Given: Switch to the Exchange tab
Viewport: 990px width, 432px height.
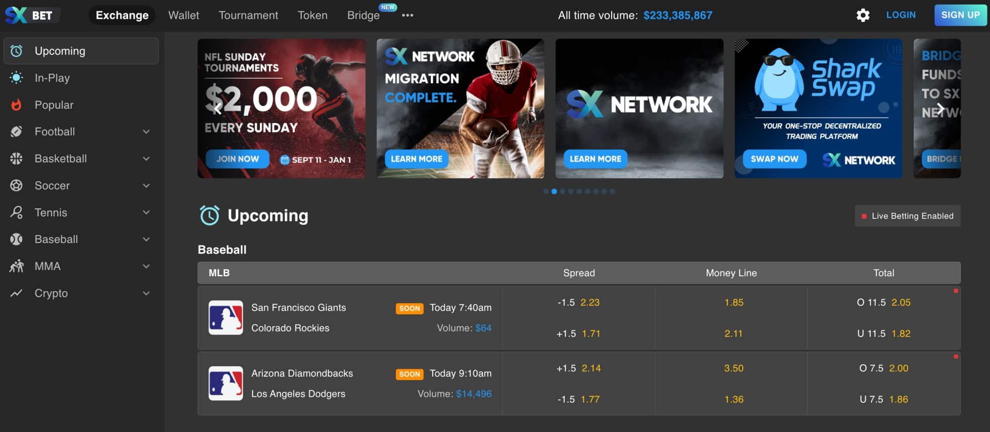Looking at the screenshot, I should (x=122, y=15).
